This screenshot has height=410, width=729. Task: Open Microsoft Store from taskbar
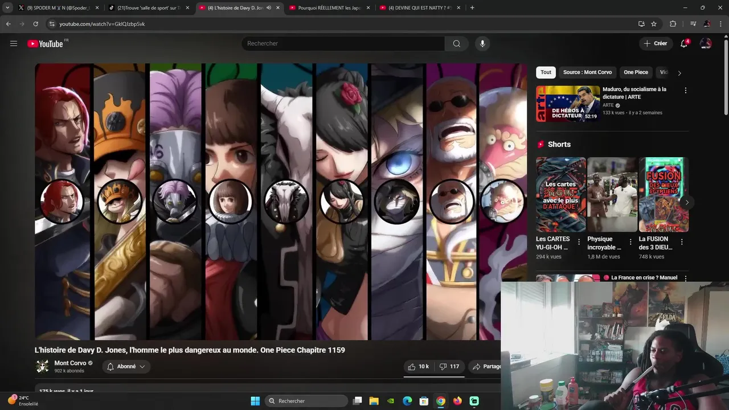click(x=424, y=401)
